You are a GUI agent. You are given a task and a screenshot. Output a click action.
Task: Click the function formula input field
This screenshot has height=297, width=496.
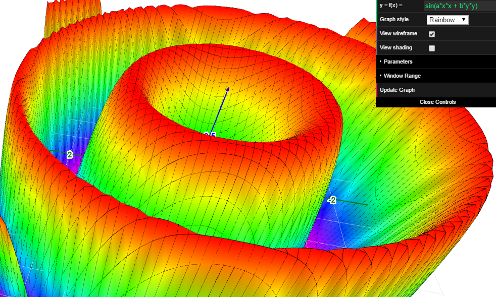click(x=458, y=6)
